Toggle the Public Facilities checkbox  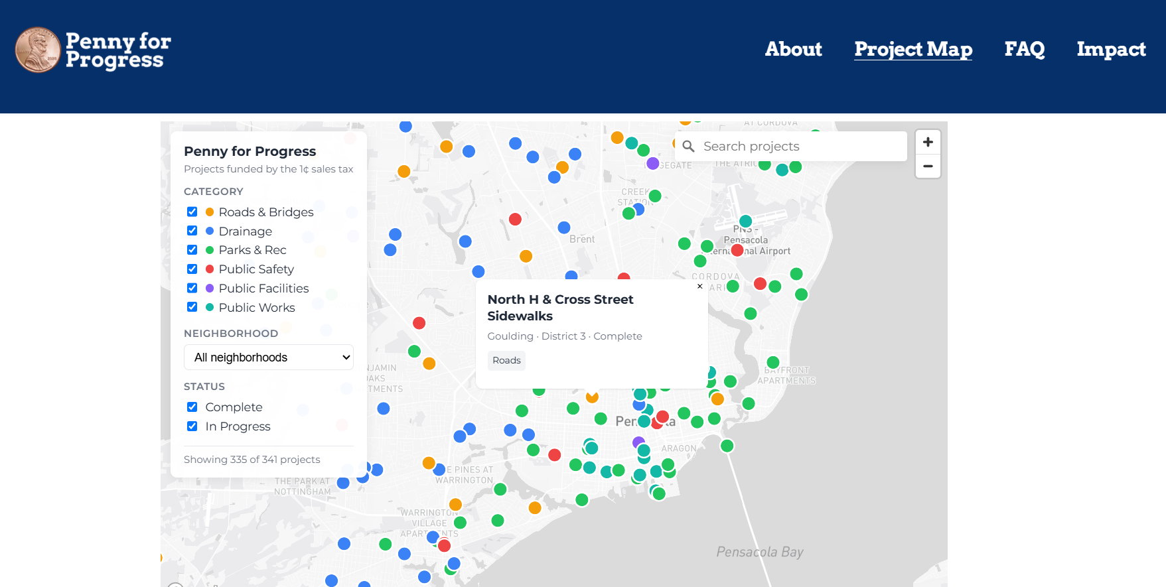click(x=192, y=288)
